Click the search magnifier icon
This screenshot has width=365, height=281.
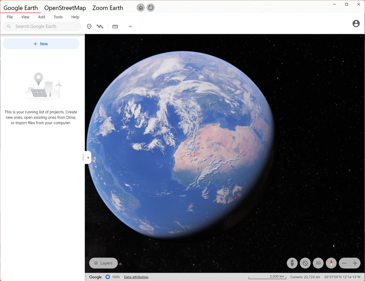point(9,26)
